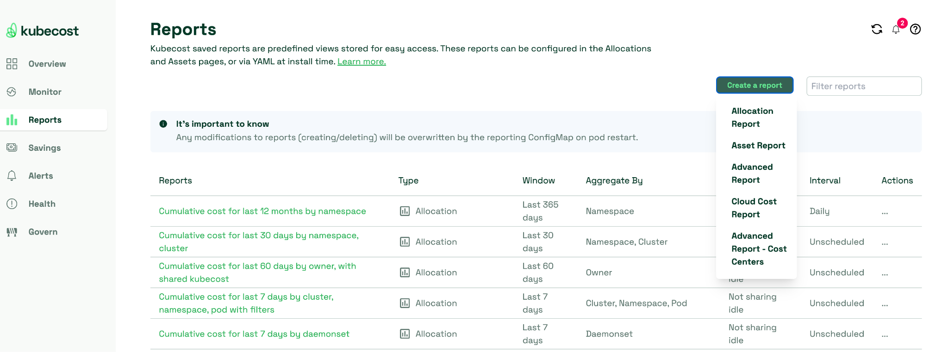Open last 7 days by cluster, namespace, pod report
Viewport: 948px width, 352px height.
click(x=246, y=303)
